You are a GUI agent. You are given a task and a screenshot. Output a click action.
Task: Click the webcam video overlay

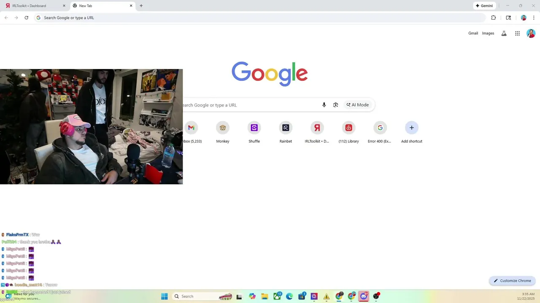(x=91, y=127)
